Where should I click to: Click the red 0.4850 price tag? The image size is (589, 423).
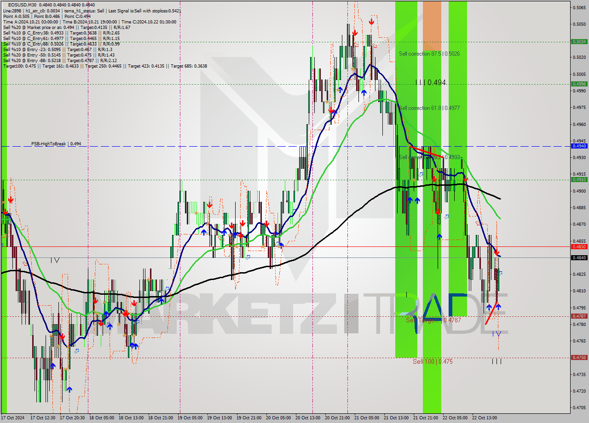578,246
